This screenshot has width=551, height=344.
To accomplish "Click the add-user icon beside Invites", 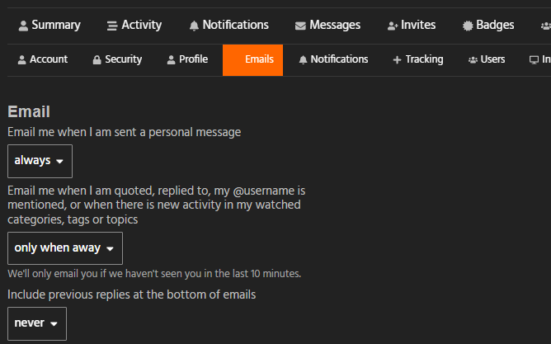I will tap(392, 26).
